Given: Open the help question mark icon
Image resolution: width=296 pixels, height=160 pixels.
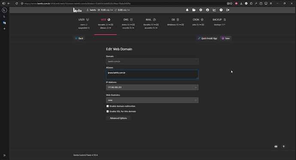Looking at the screenshot, I should coord(221,10).
